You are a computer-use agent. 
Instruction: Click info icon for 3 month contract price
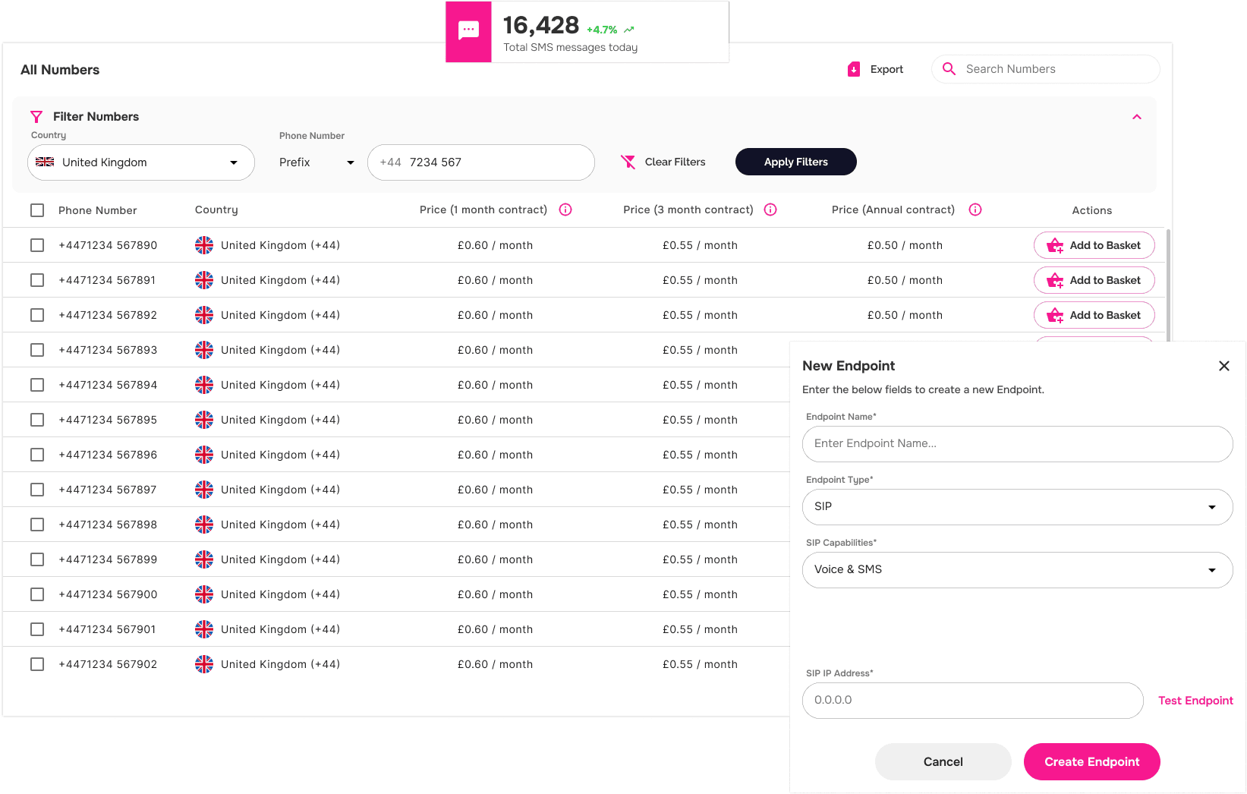[x=770, y=210]
